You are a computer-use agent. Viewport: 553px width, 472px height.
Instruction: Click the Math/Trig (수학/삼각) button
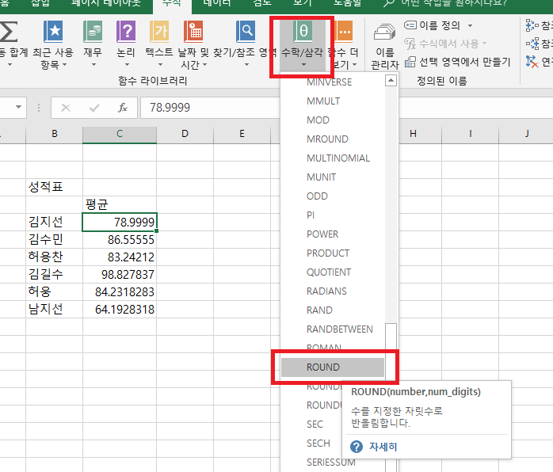(x=303, y=44)
